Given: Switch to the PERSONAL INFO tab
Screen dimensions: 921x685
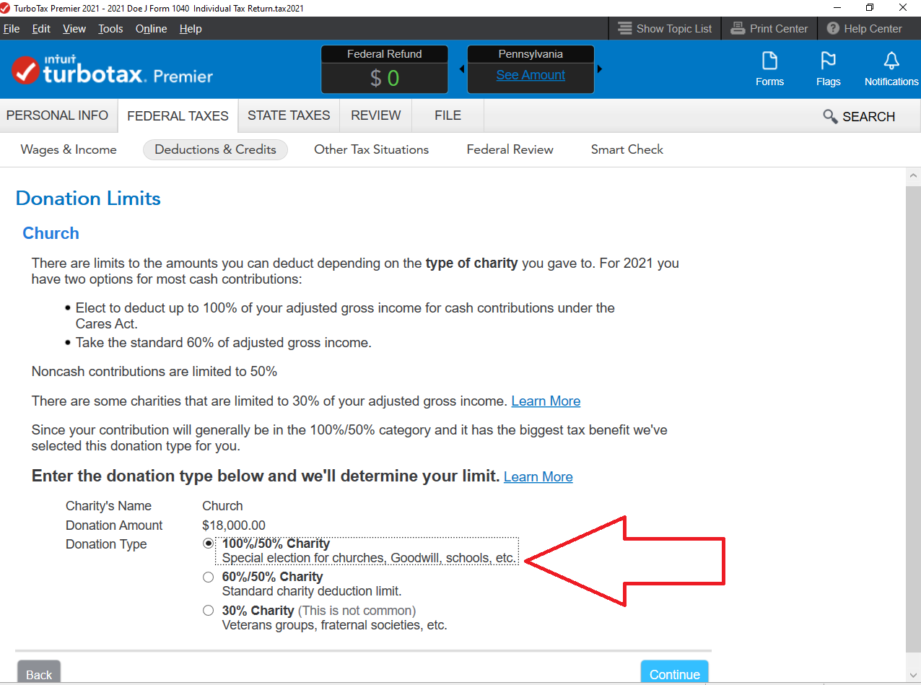Looking at the screenshot, I should (58, 115).
